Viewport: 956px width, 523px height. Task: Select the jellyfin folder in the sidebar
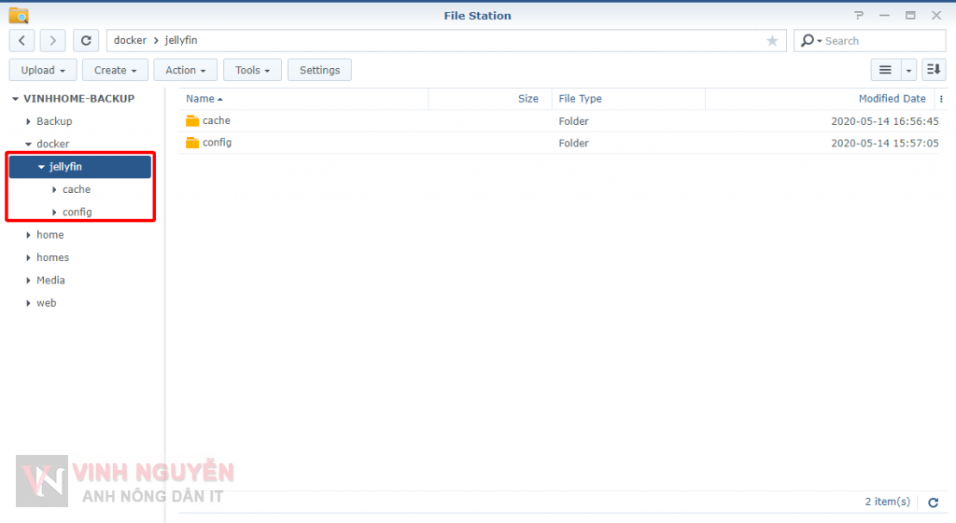[80, 167]
